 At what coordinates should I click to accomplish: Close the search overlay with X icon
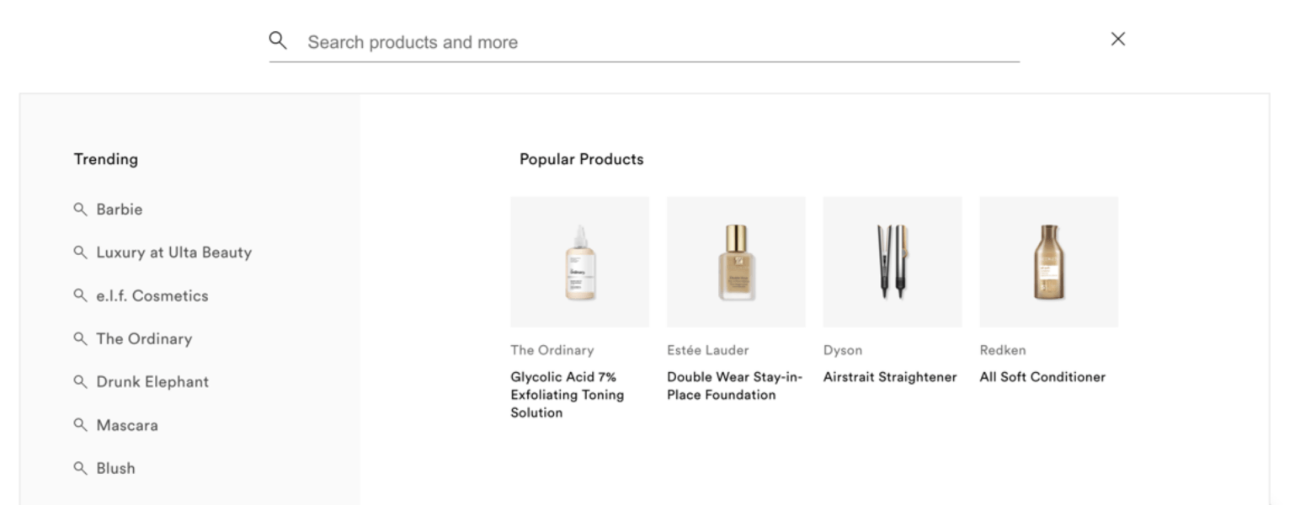[x=1117, y=39]
